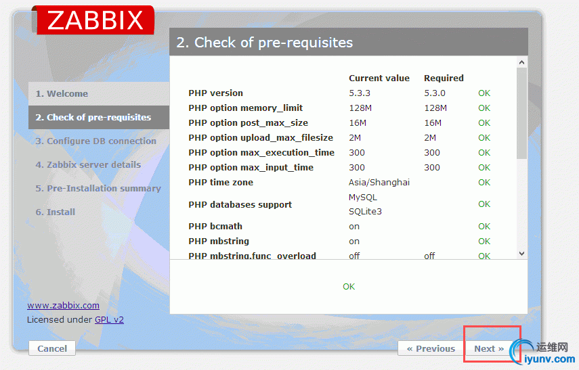The image size is (579, 370).
Task: Click the Cancel button
Action: tap(52, 348)
